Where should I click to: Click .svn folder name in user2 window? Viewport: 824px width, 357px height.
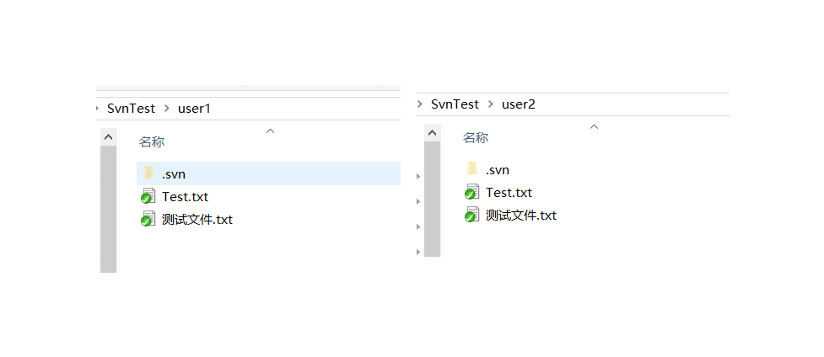(x=497, y=169)
